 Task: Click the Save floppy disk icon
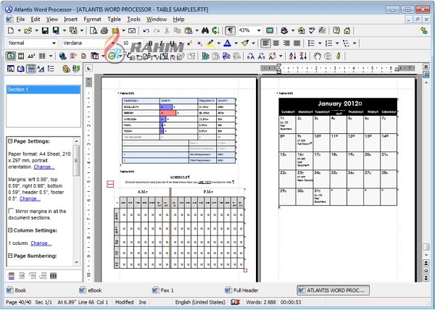[x=45, y=30]
